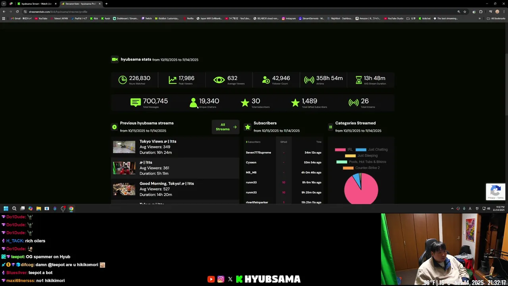508x286 pixels.
Task: Select subscriber Cyxeon row
Action: (283, 162)
